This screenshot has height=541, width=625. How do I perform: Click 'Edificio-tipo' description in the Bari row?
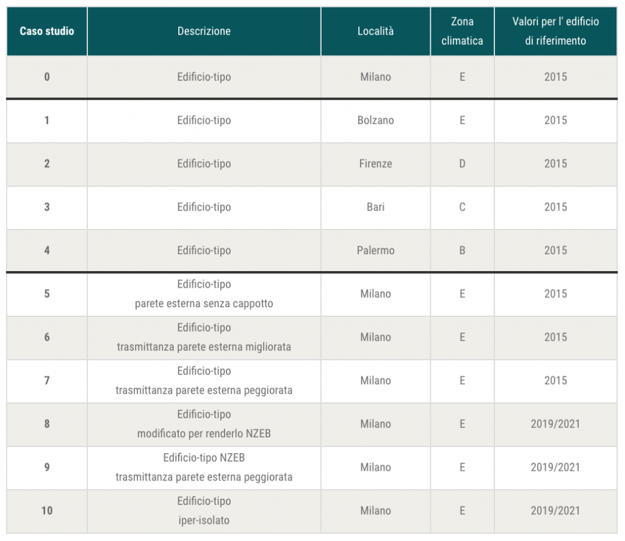(x=204, y=208)
